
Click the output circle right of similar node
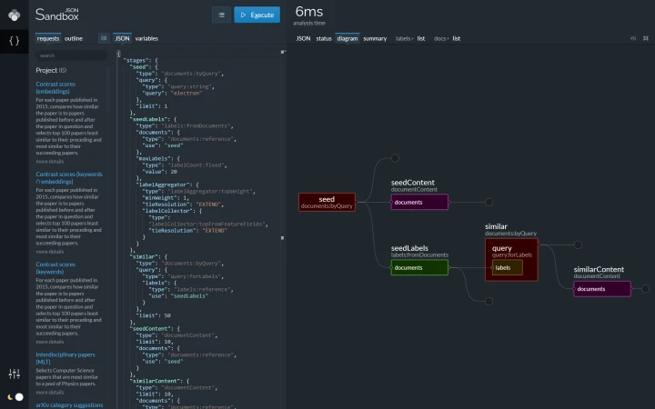pyautogui.click(x=578, y=244)
